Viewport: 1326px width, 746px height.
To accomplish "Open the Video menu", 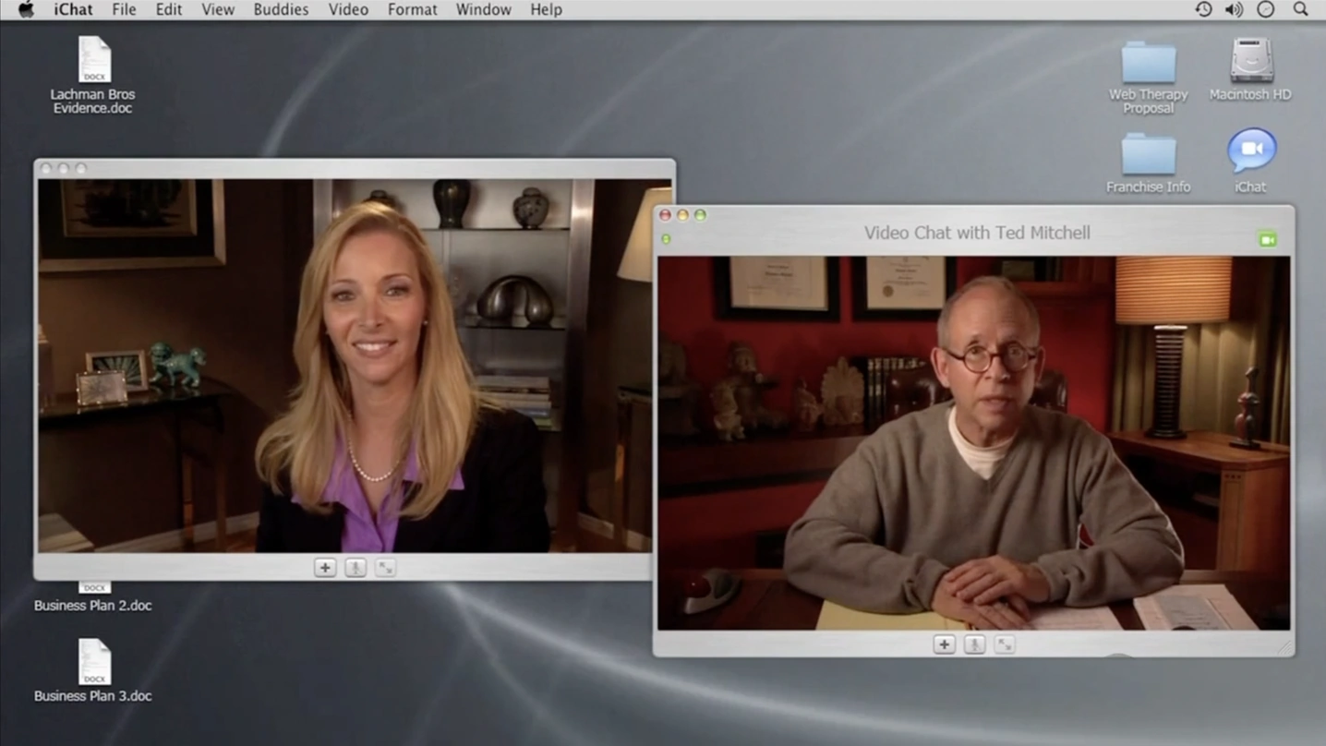I will (x=348, y=10).
